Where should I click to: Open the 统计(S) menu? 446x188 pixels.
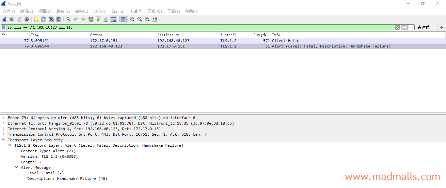coord(118,11)
